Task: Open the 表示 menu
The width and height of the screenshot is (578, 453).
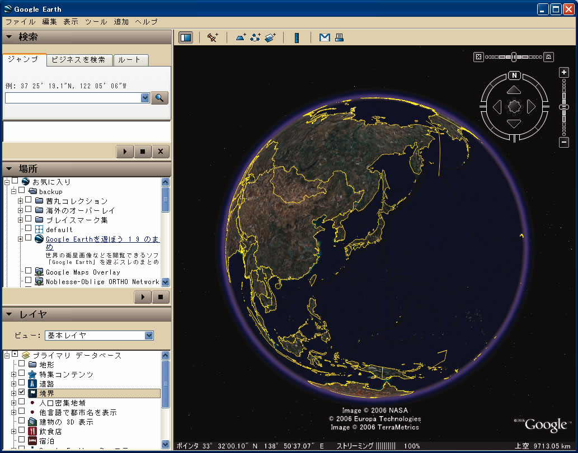Action: (71, 22)
